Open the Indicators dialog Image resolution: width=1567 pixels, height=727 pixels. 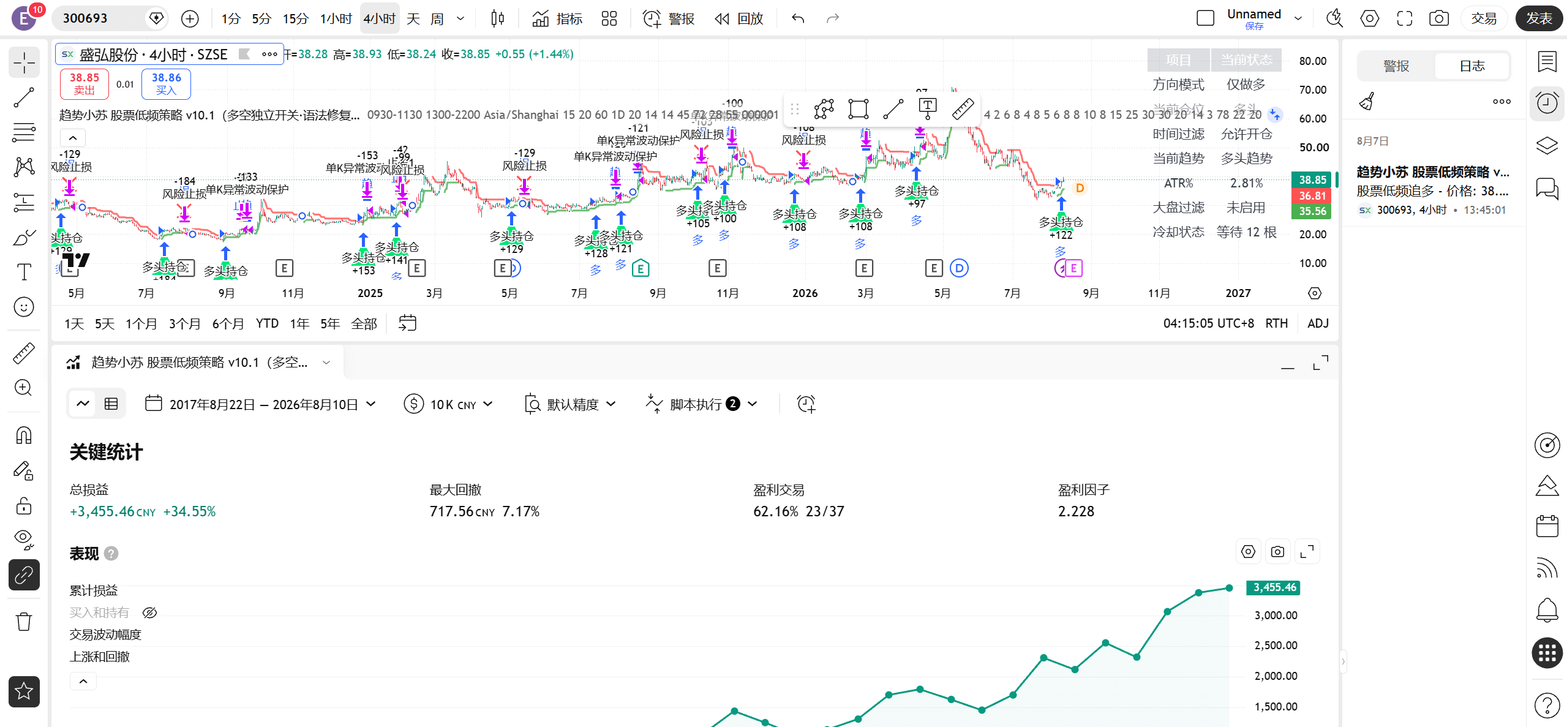coord(557,19)
